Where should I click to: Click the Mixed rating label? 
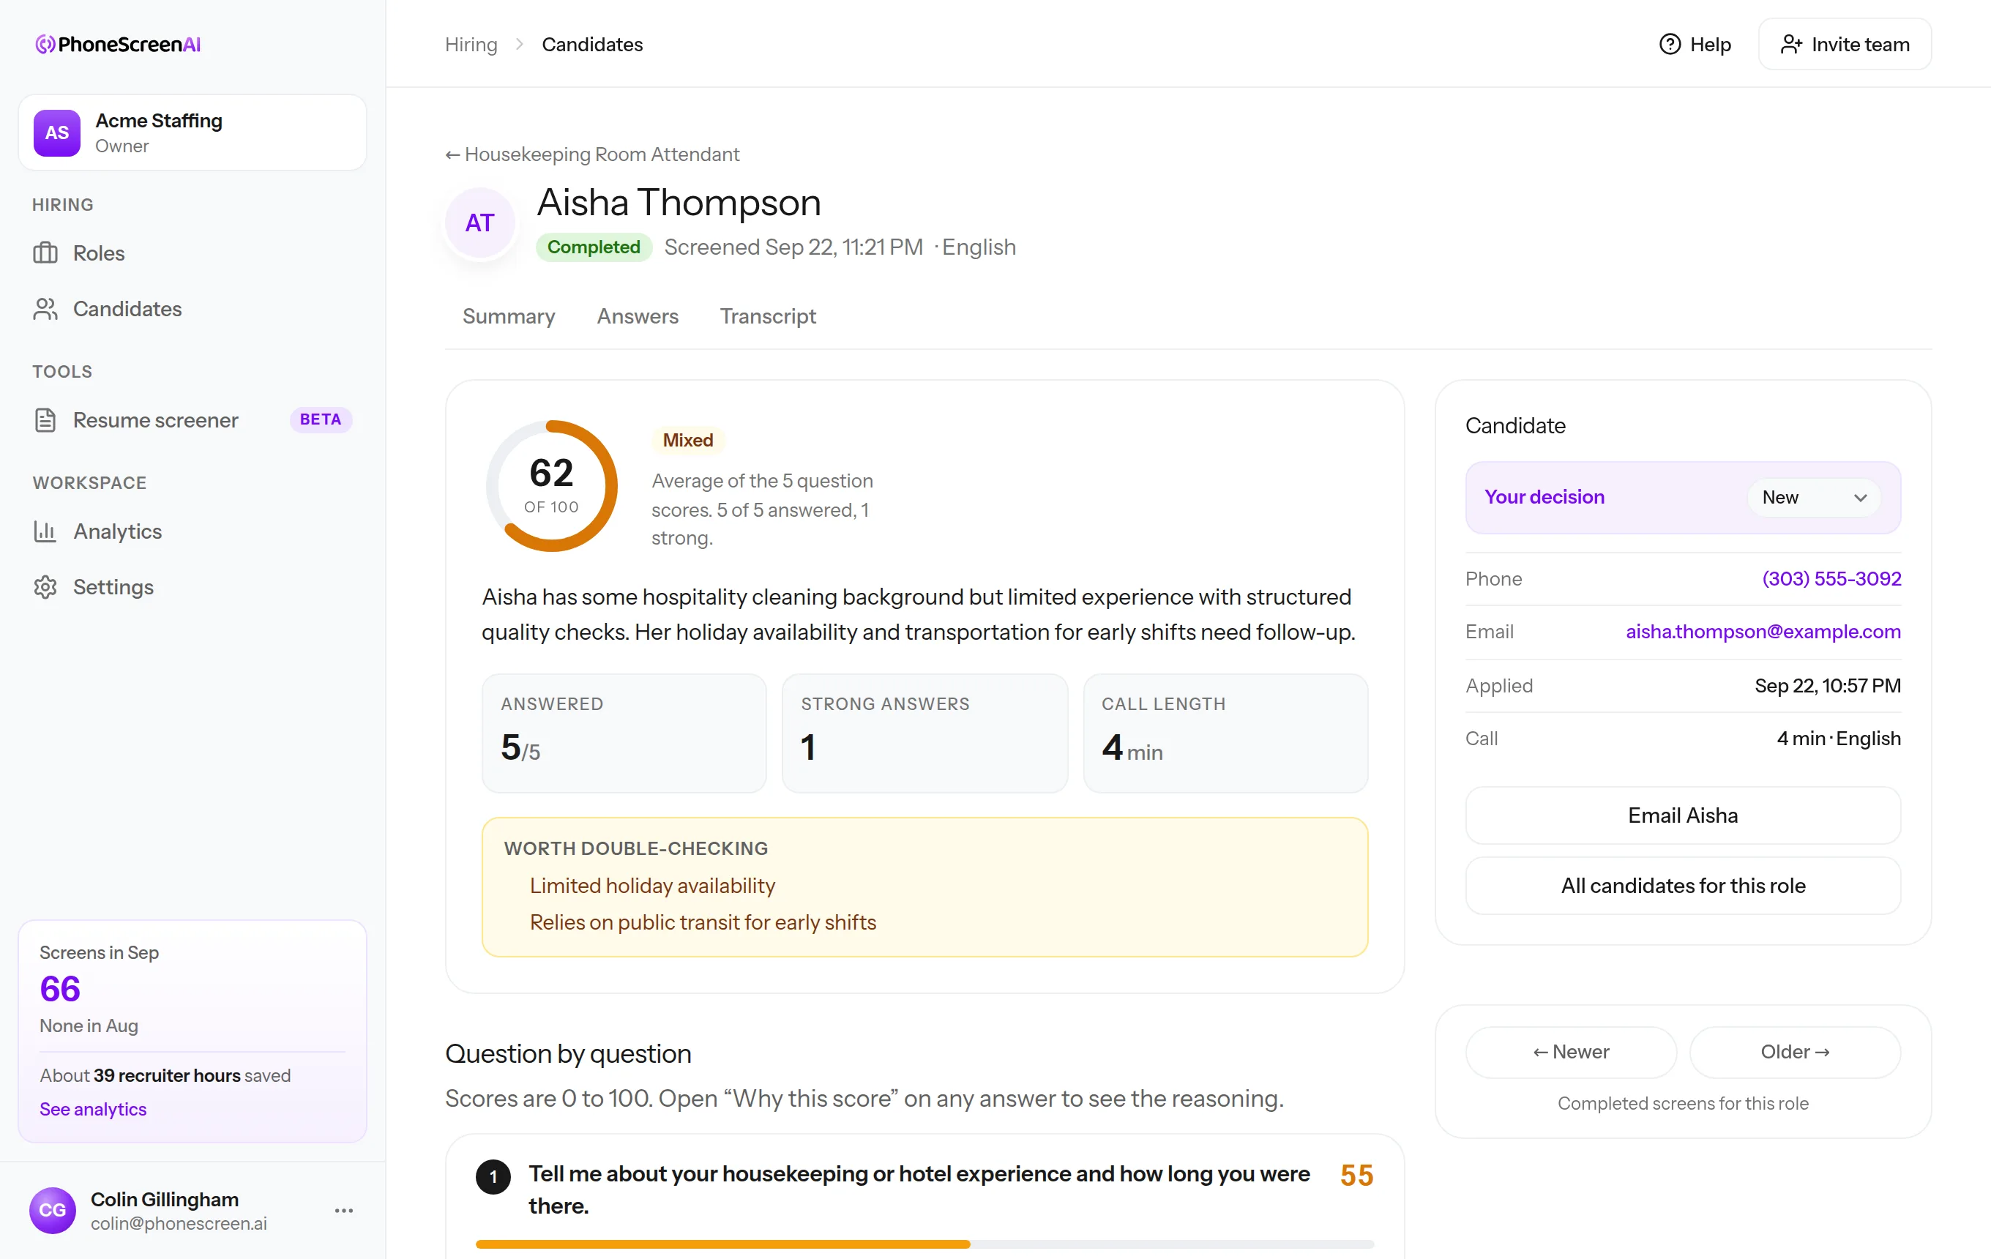click(688, 440)
